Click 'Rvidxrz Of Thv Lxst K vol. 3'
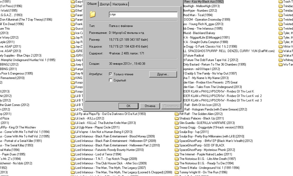Screen dimensions: 293x176 [244, 100]
